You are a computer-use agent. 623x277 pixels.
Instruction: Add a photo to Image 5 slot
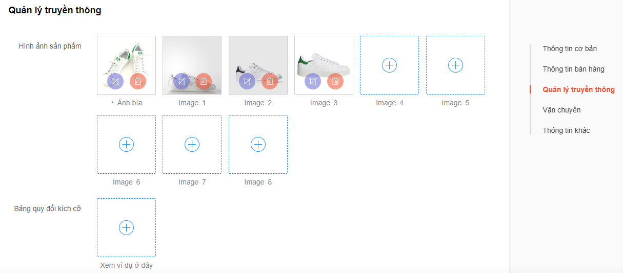tap(455, 65)
